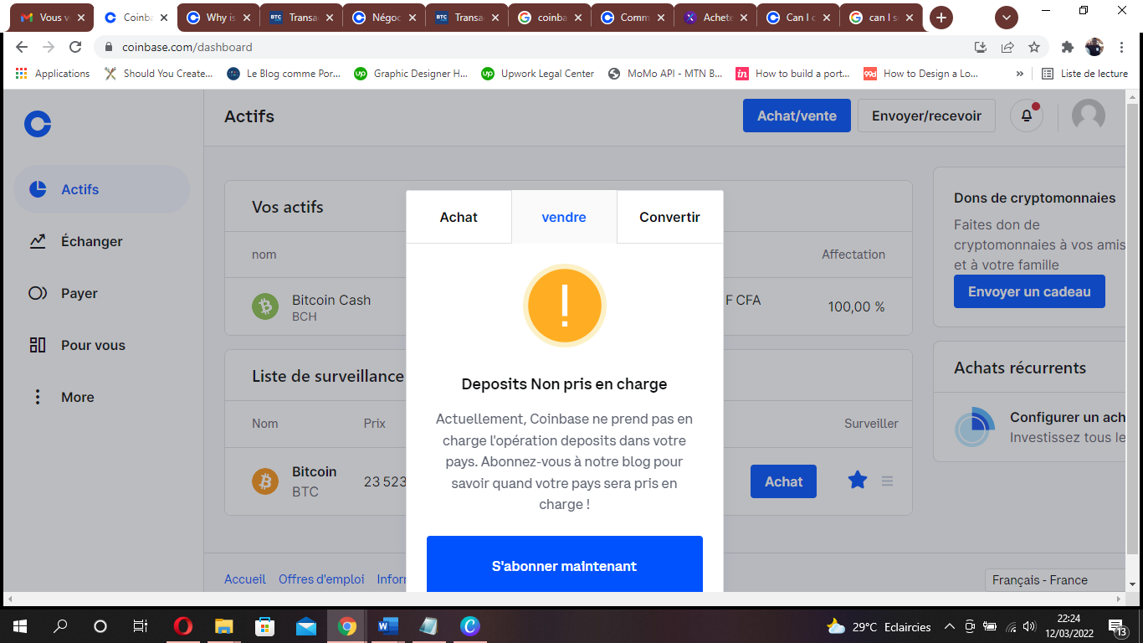This screenshot has height=643, width=1143.
Task: Open the tab search dropdown
Action: point(1007,18)
